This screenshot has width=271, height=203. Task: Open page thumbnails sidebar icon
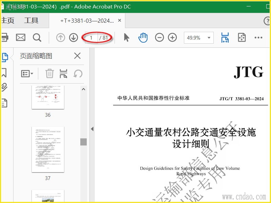point(5,57)
